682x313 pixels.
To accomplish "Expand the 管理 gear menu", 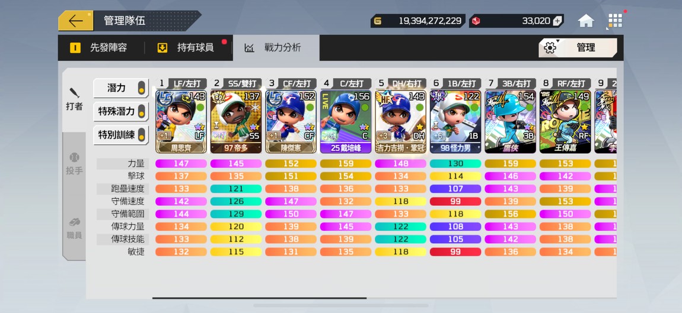I will (x=578, y=48).
